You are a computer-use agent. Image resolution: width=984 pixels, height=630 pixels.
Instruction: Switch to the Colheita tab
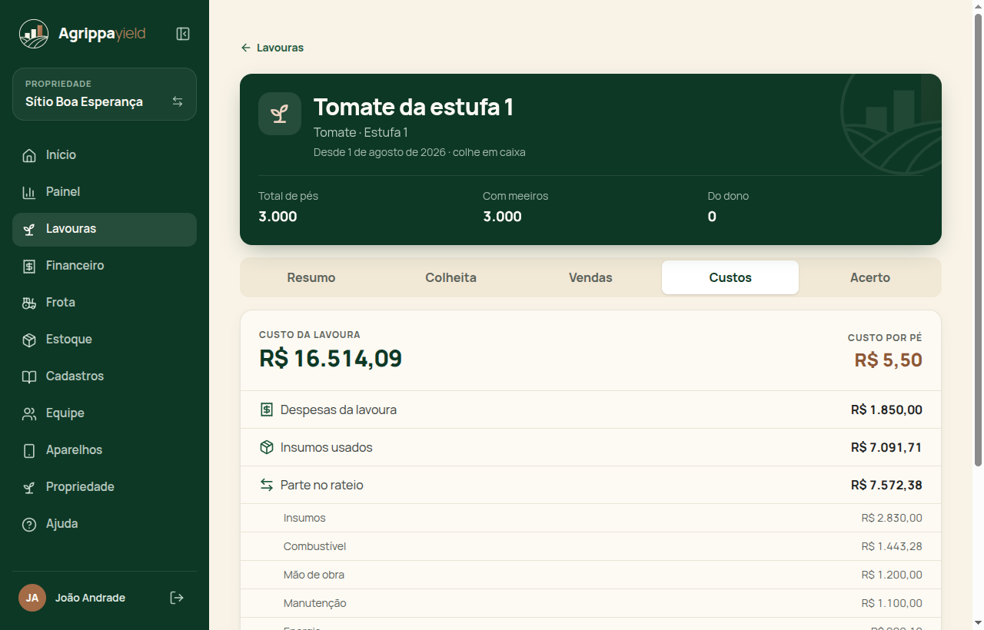(x=451, y=277)
